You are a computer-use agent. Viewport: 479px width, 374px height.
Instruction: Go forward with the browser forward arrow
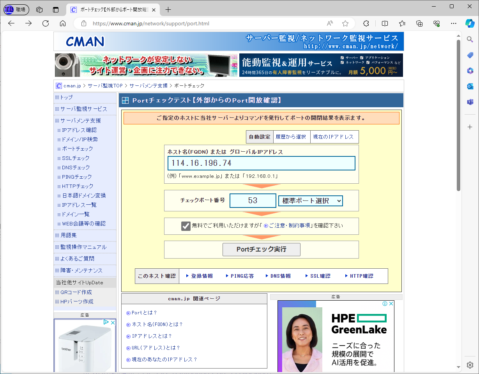tap(28, 23)
